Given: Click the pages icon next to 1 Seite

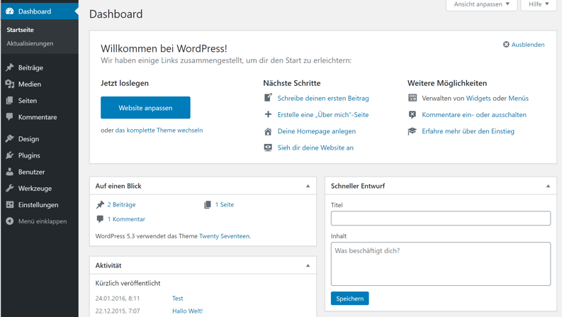Looking at the screenshot, I should coord(208,205).
